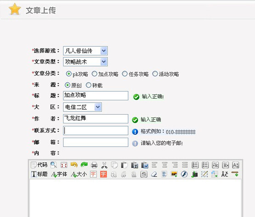This screenshot has width=255, height=217.
Task: Click the 代码 source code button
Action: (x=39, y=165)
